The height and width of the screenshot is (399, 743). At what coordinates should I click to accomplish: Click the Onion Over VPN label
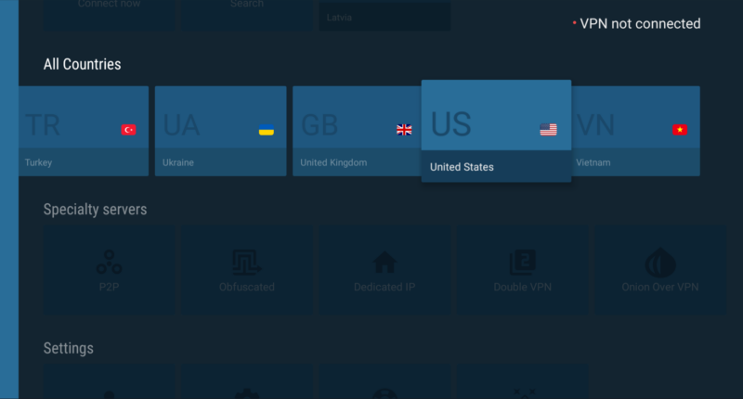coord(660,288)
